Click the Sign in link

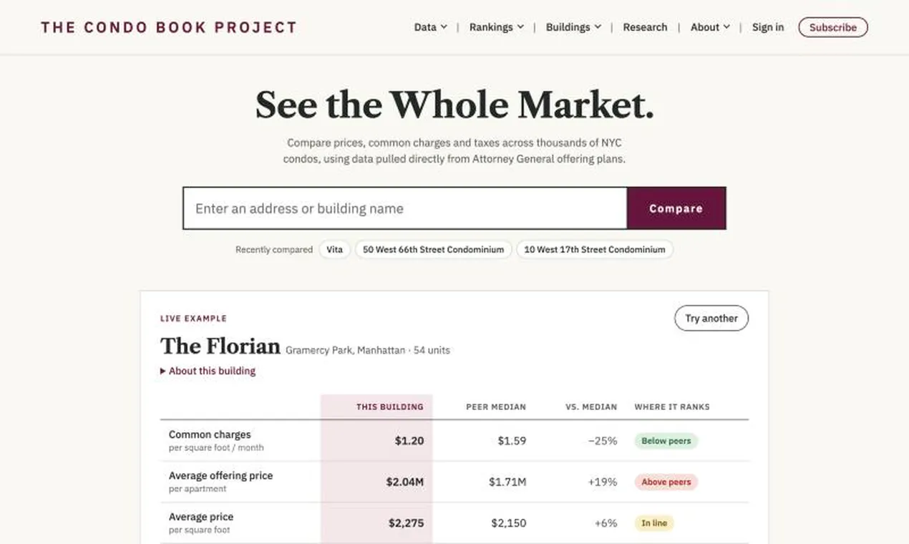point(767,27)
